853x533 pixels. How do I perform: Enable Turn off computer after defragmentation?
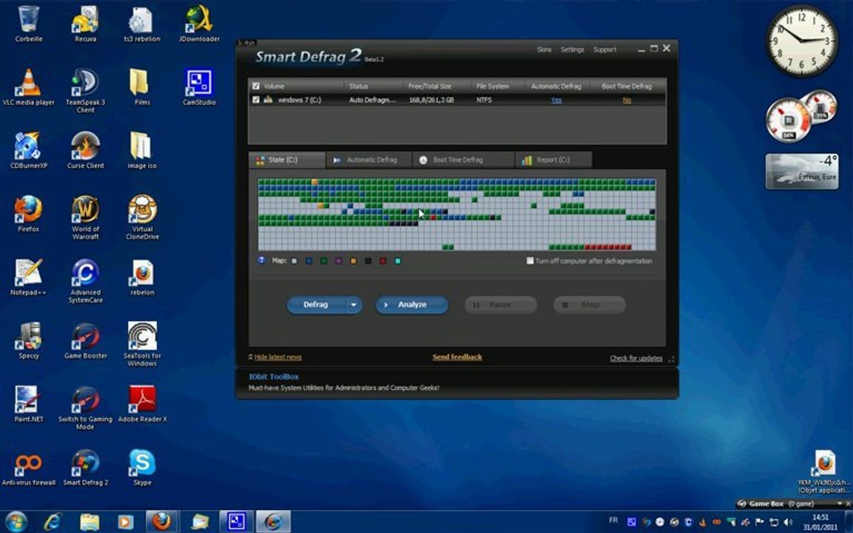(x=530, y=261)
